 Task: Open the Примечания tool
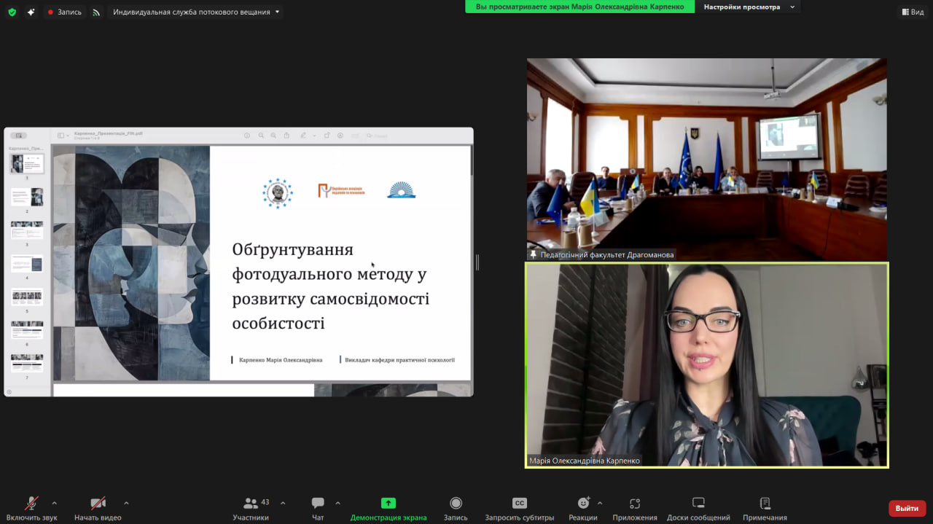pyautogui.click(x=764, y=507)
